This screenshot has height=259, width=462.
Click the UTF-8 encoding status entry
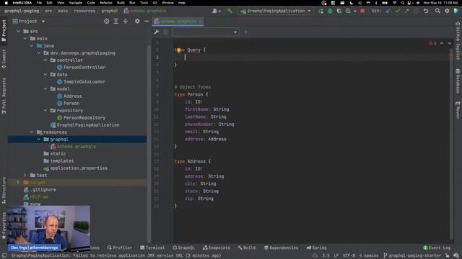[x=349, y=255]
